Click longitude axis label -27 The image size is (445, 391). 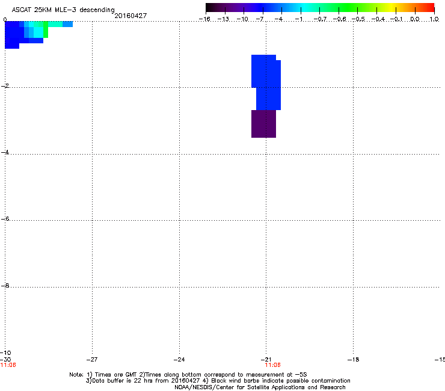(92, 360)
